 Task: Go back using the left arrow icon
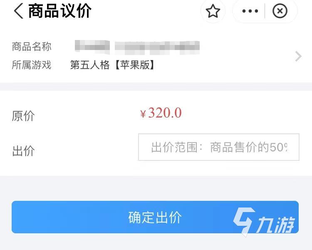18,11
